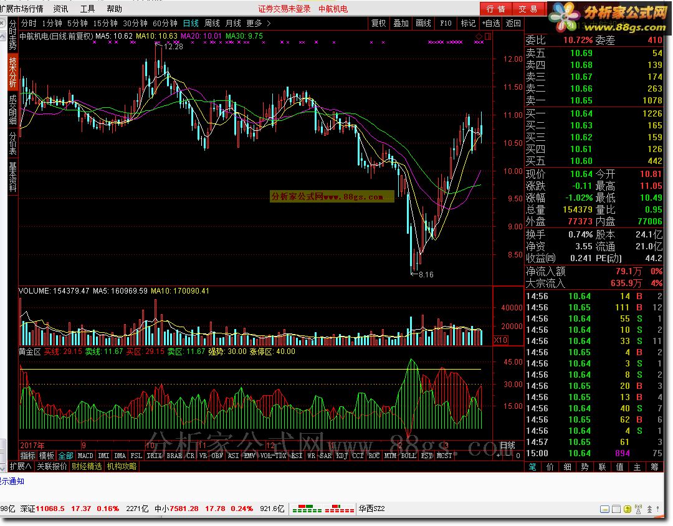Apply MACD indicator

(85, 456)
